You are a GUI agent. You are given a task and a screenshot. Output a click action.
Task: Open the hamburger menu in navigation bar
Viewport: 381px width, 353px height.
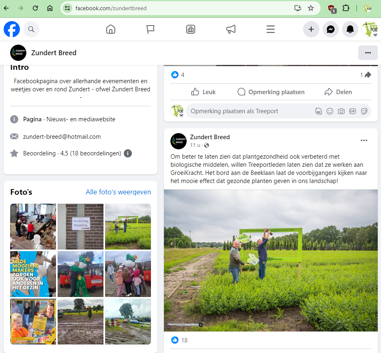pos(271,29)
